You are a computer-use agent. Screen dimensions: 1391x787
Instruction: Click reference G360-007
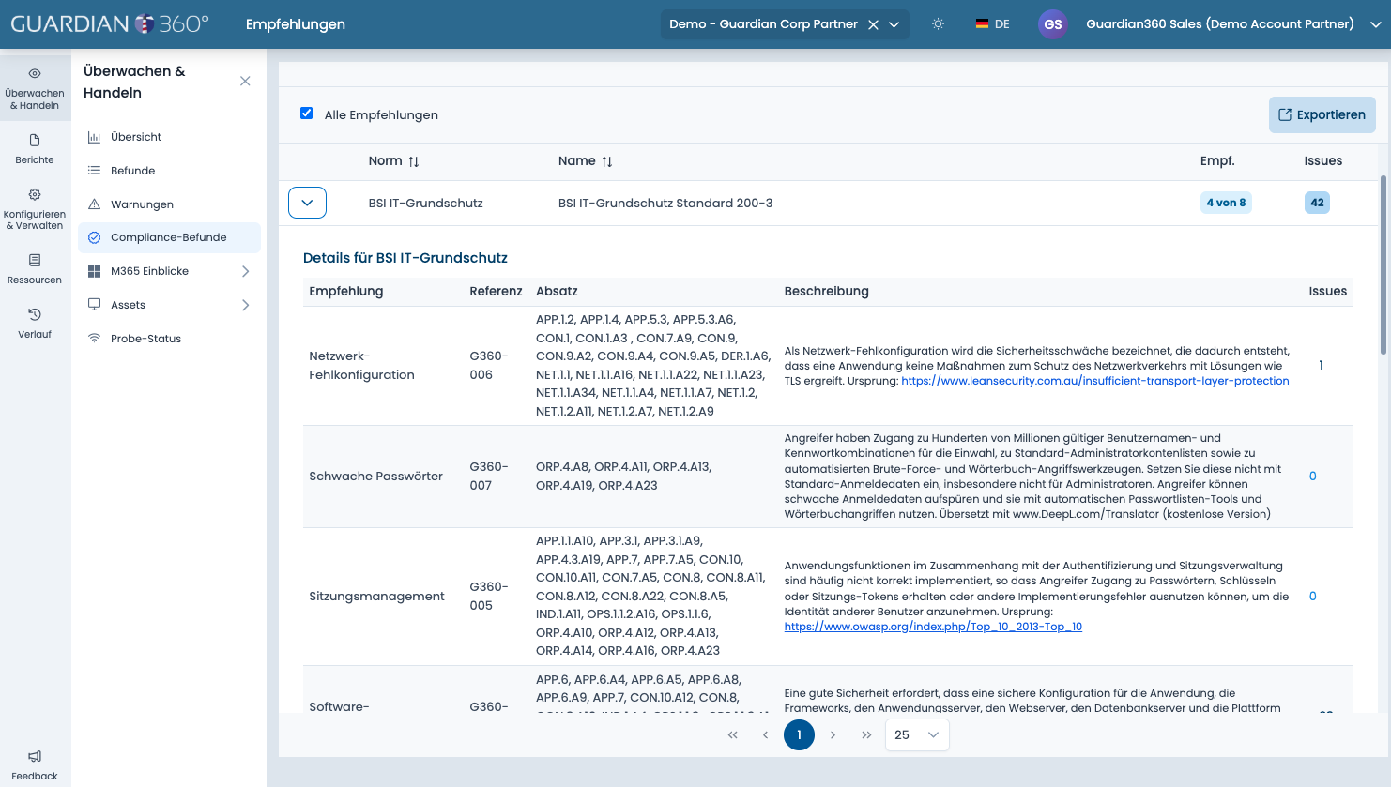(489, 477)
